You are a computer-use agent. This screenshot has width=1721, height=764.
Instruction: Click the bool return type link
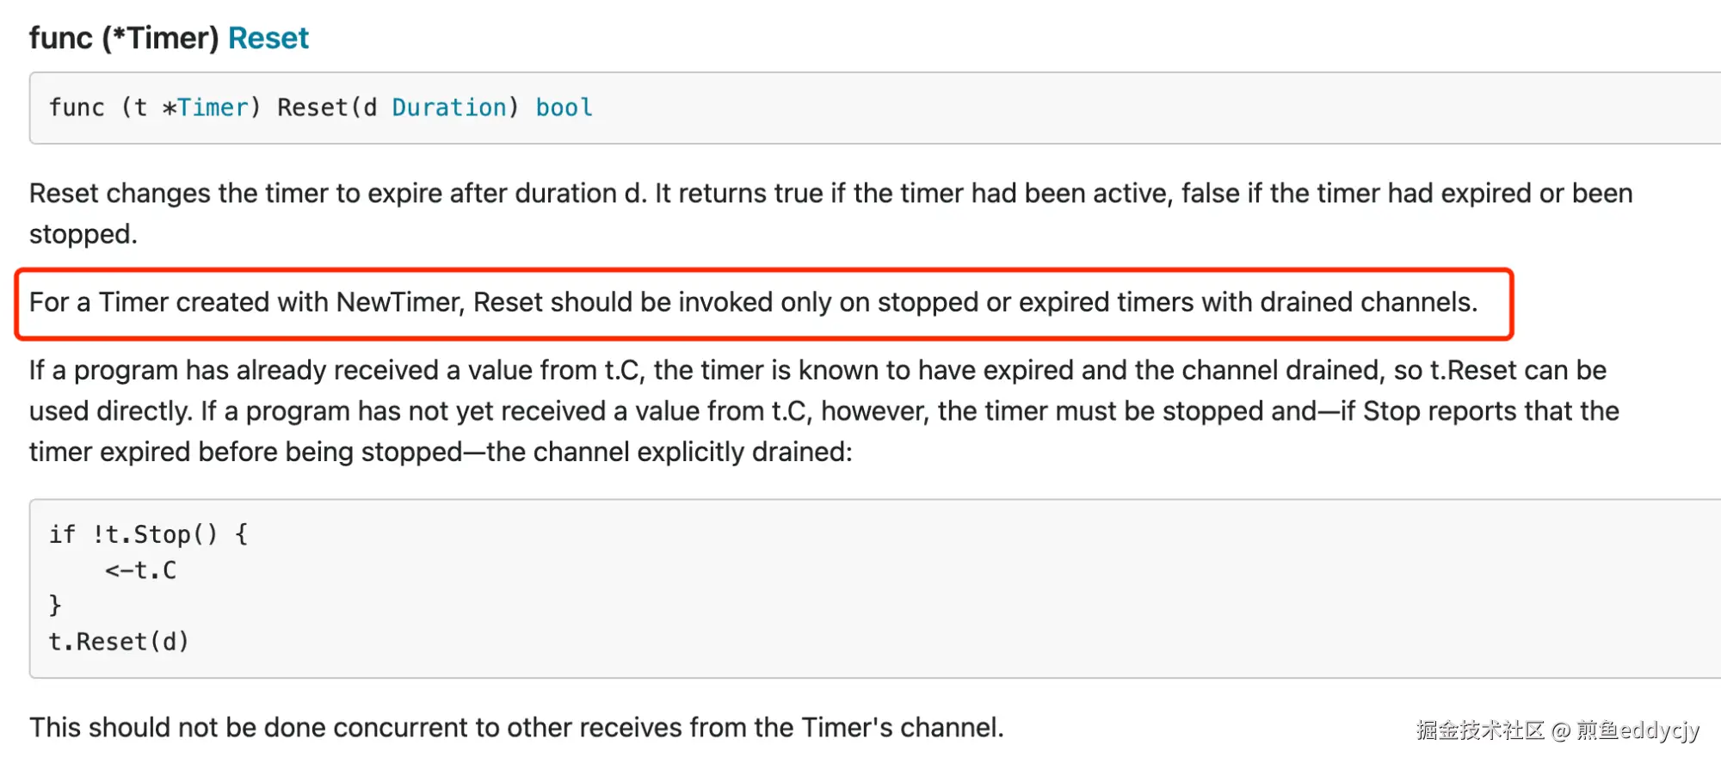(564, 108)
